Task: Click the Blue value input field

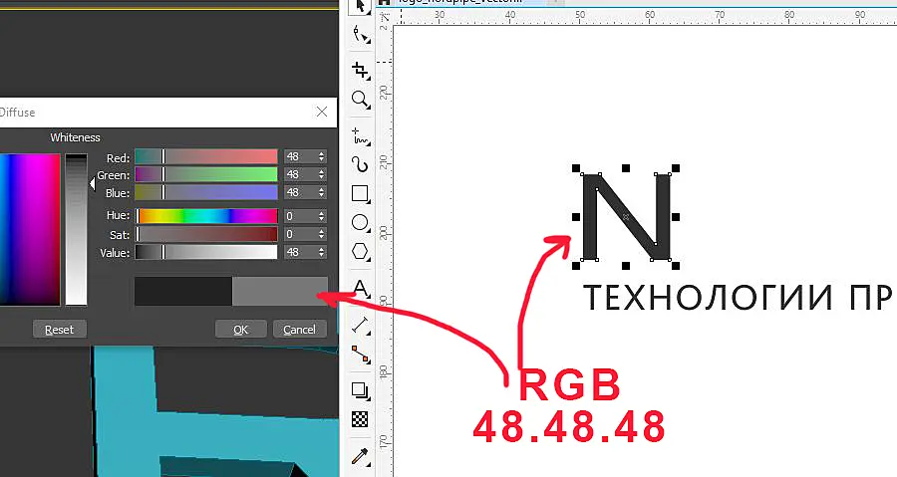Action: [300, 192]
